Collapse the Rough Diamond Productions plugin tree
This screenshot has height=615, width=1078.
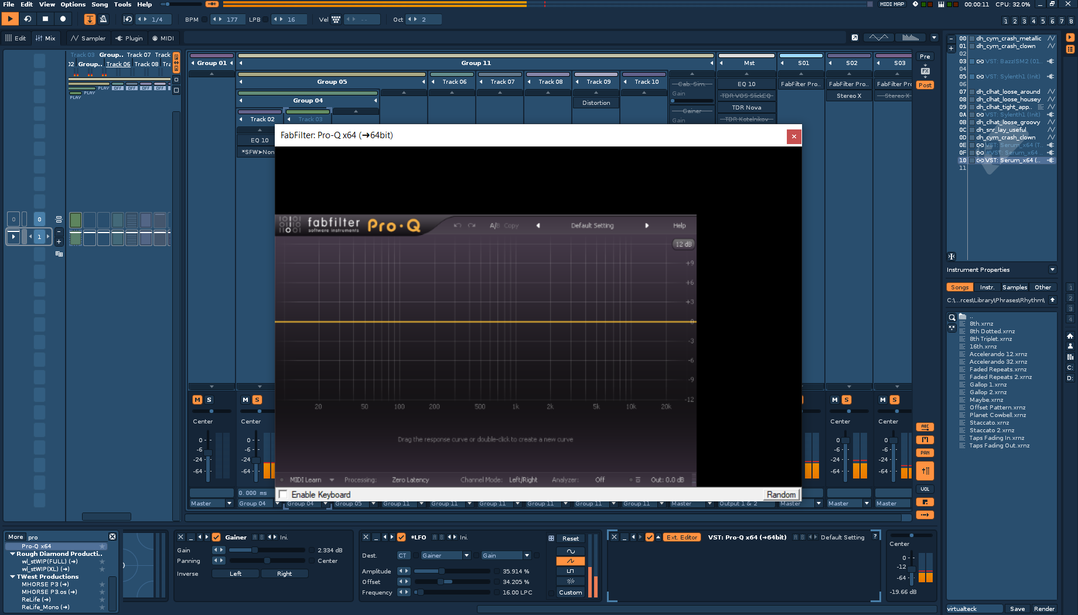click(13, 553)
